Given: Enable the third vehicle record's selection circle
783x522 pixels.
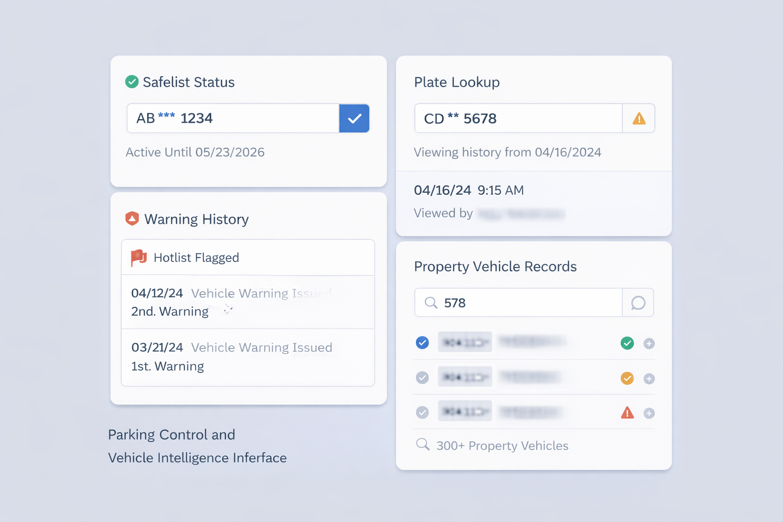Looking at the screenshot, I should tap(422, 412).
